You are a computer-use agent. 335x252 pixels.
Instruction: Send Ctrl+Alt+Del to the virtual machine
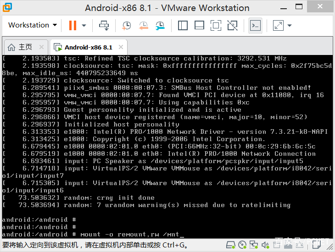(104, 25)
